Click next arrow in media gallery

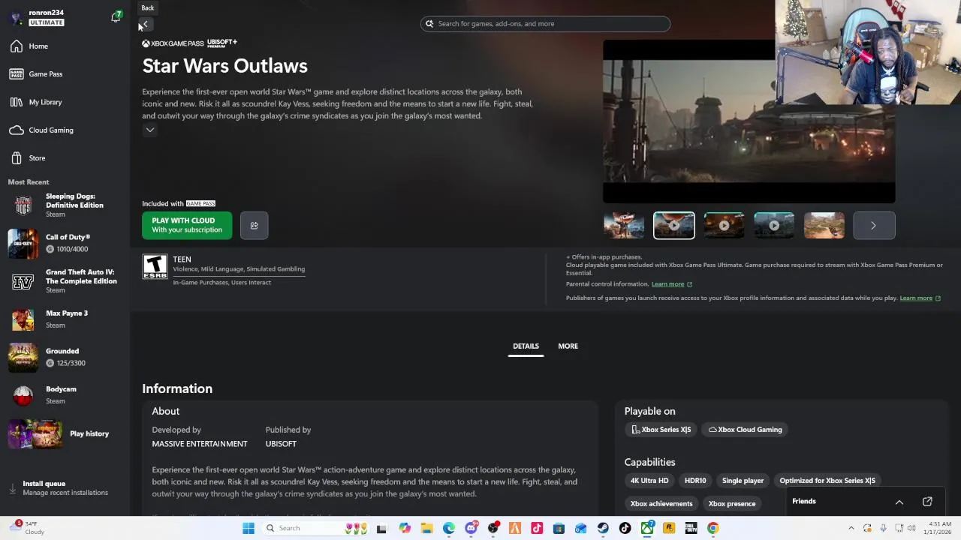click(x=874, y=225)
